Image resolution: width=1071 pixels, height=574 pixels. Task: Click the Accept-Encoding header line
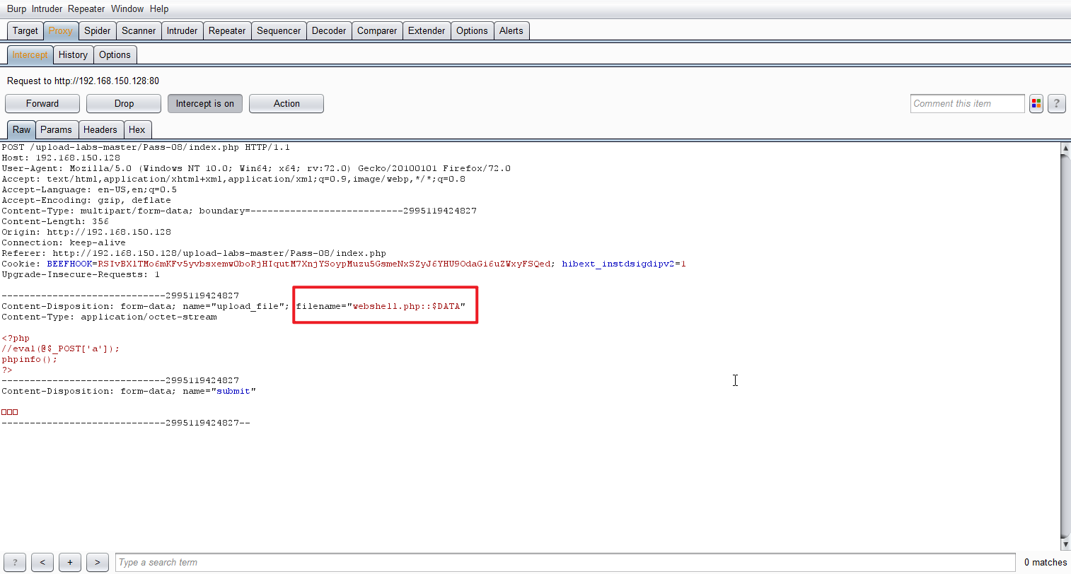point(86,200)
